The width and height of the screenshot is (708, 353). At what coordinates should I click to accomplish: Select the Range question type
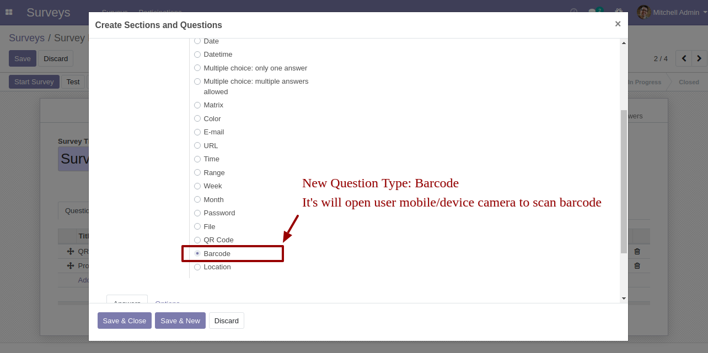coord(197,172)
